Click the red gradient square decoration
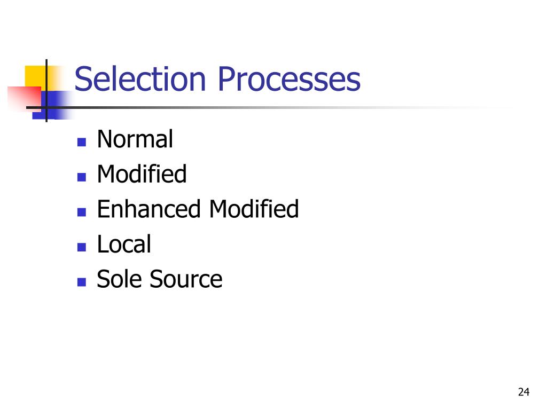 point(24,99)
